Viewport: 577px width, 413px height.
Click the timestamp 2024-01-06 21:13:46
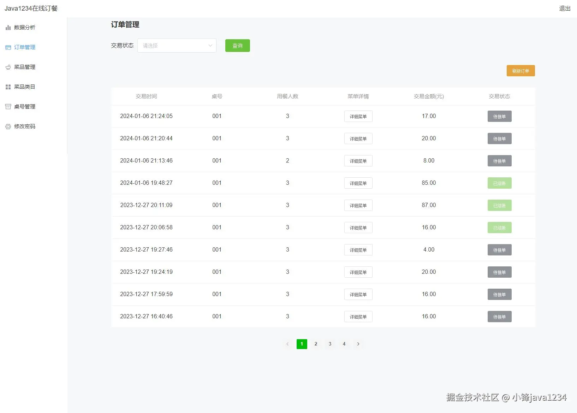[146, 160]
